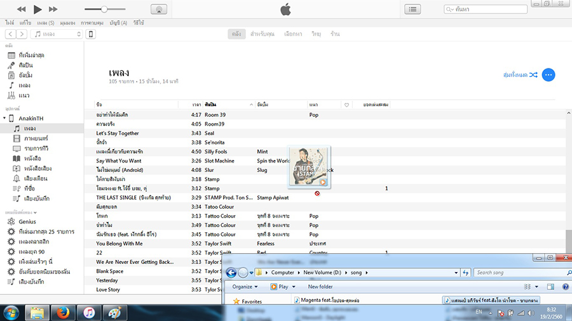Open the AirPlay output button
Image resolution: width=572 pixels, height=321 pixels.
pos(159,10)
